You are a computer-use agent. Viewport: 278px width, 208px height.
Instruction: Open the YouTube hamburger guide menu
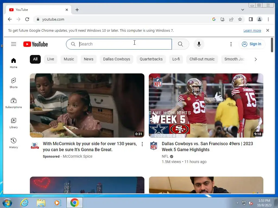pyautogui.click(x=14, y=44)
